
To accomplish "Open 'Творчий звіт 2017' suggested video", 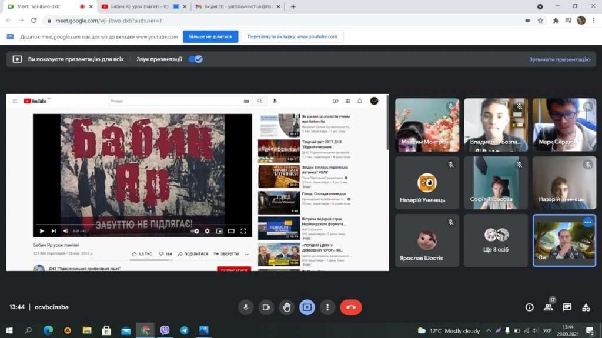I will (304, 151).
